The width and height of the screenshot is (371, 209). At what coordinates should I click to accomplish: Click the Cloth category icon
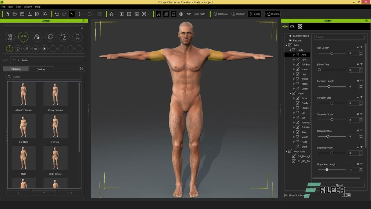64,37
